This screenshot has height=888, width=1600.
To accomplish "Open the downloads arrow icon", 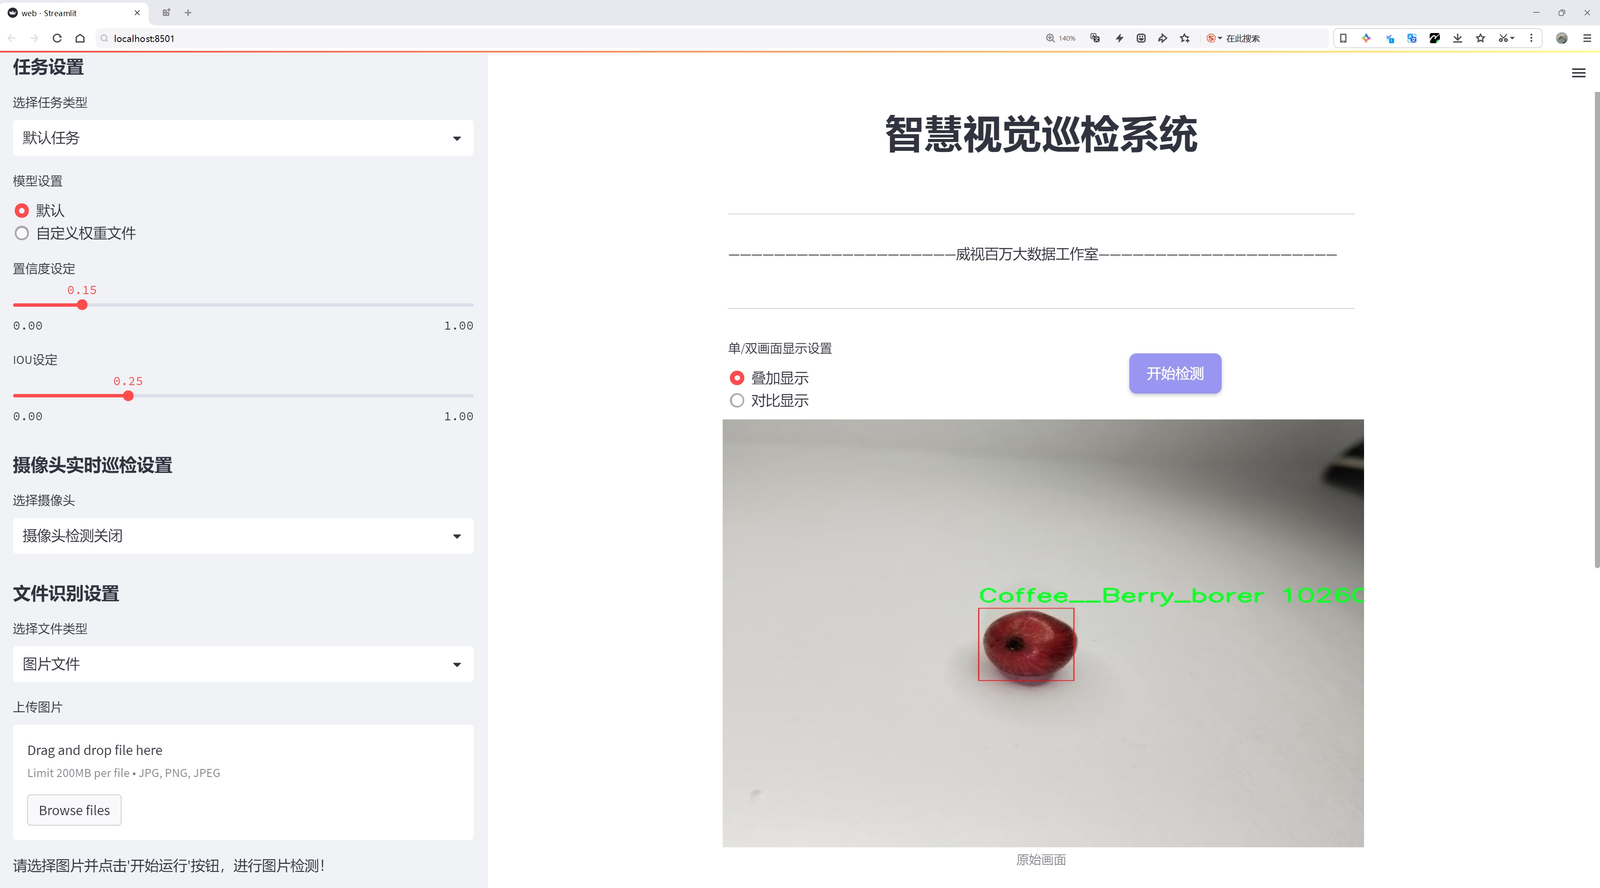I will [1458, 38].
